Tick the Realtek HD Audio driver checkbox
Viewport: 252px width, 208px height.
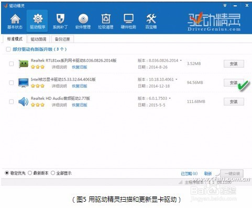(12, 101)
